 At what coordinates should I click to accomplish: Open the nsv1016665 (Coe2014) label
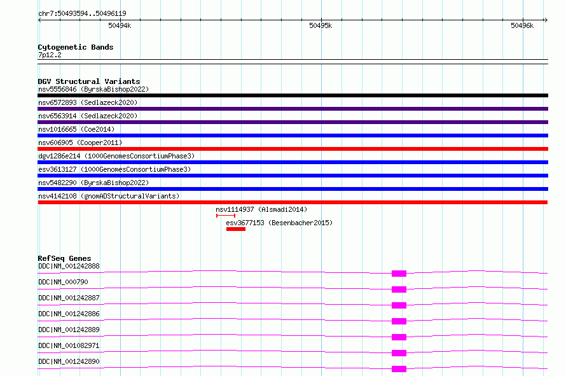tap(76, 129)
